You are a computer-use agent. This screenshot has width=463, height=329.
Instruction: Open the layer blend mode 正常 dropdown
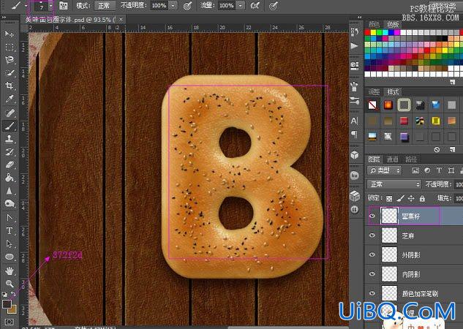tap(394, 184)
